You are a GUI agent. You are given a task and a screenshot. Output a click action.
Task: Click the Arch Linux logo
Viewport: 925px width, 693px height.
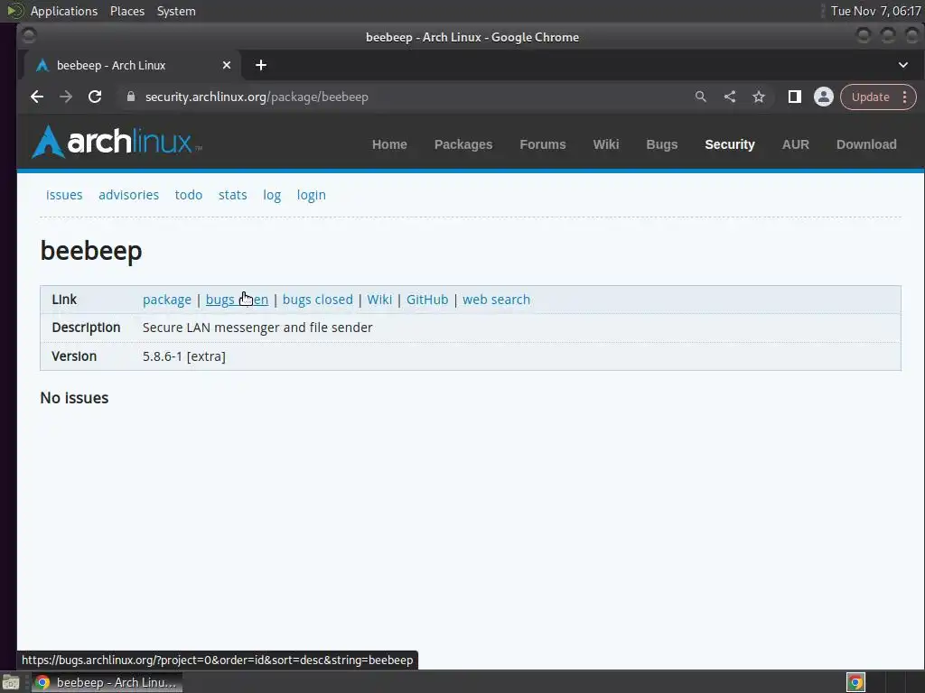117,142
